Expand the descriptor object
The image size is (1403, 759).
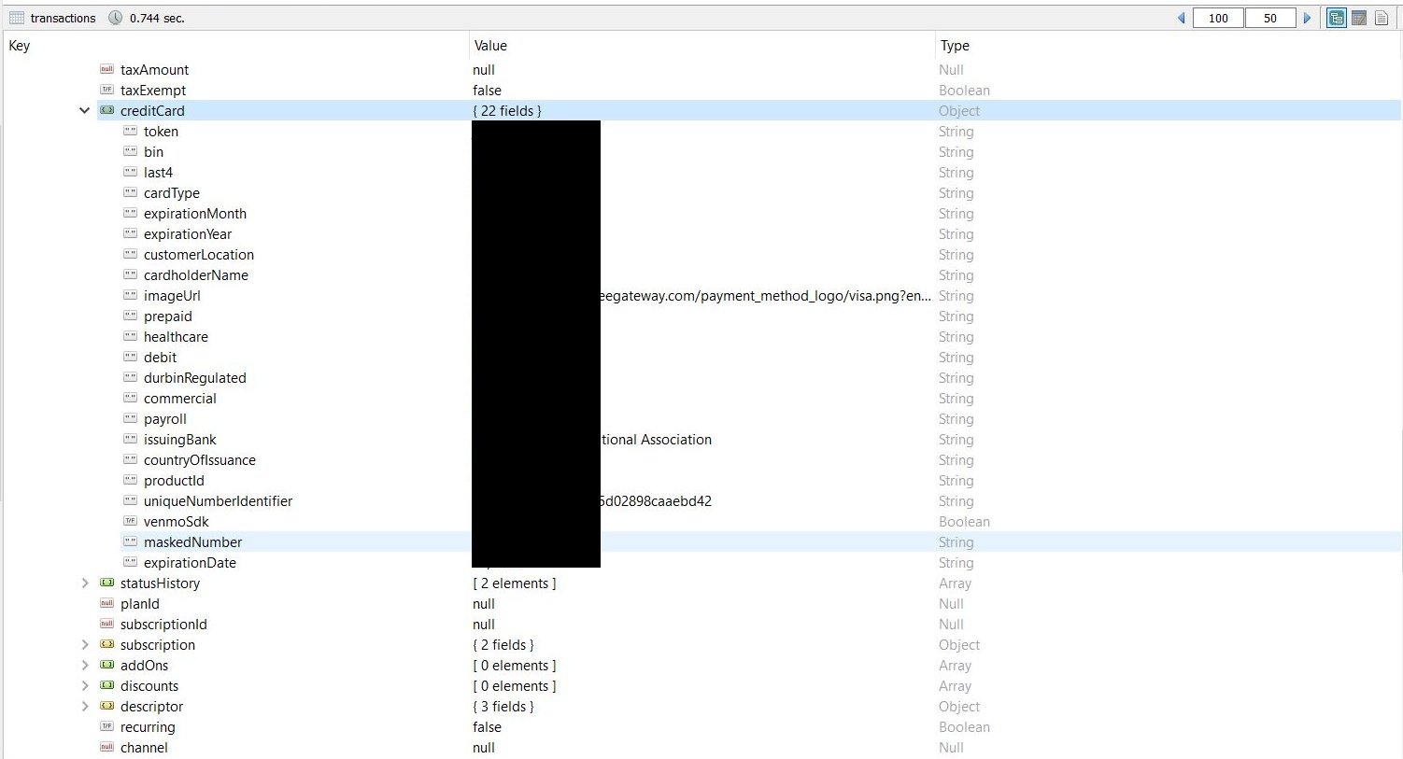pos(85,707)
